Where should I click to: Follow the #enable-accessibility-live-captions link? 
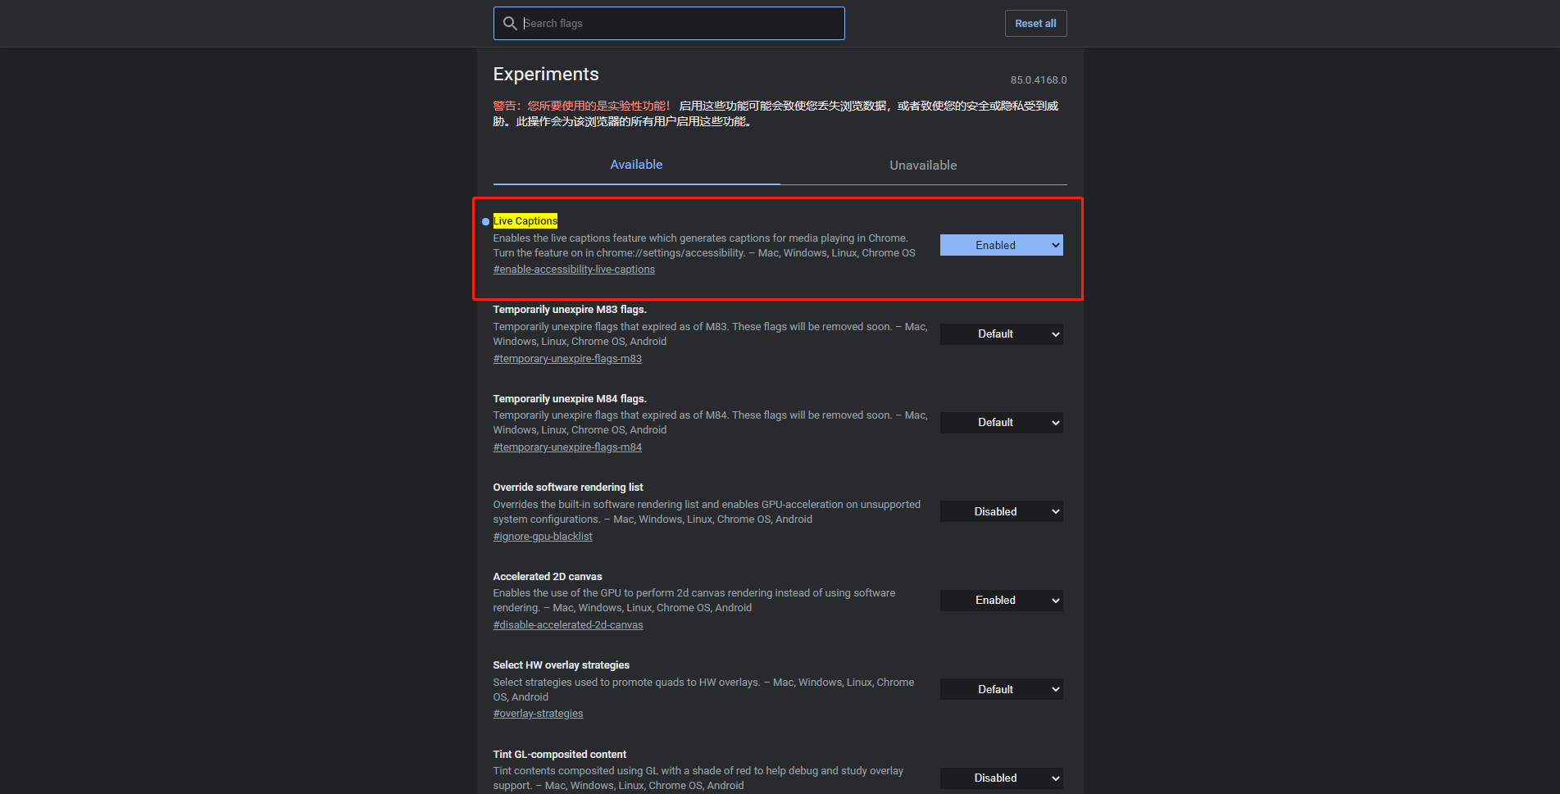point(574,270)
